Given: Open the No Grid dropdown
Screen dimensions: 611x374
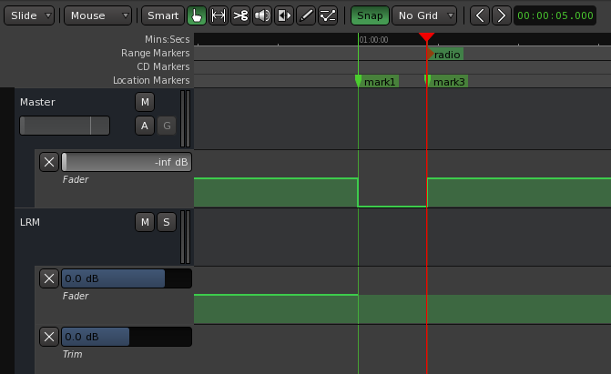Looking at the screenshot, I should click(424, 15).
